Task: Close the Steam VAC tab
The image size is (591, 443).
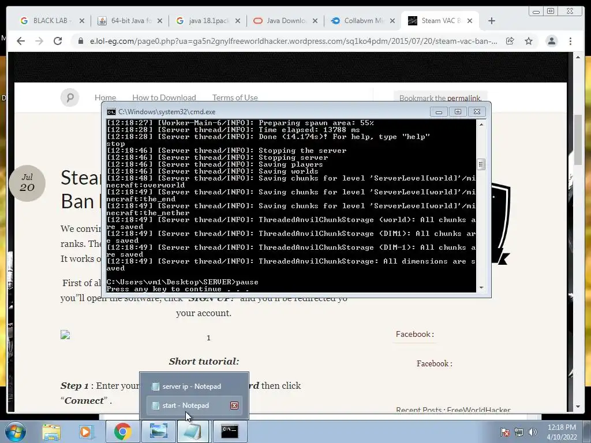Action: pyautogui.click(x=470, y=21)
